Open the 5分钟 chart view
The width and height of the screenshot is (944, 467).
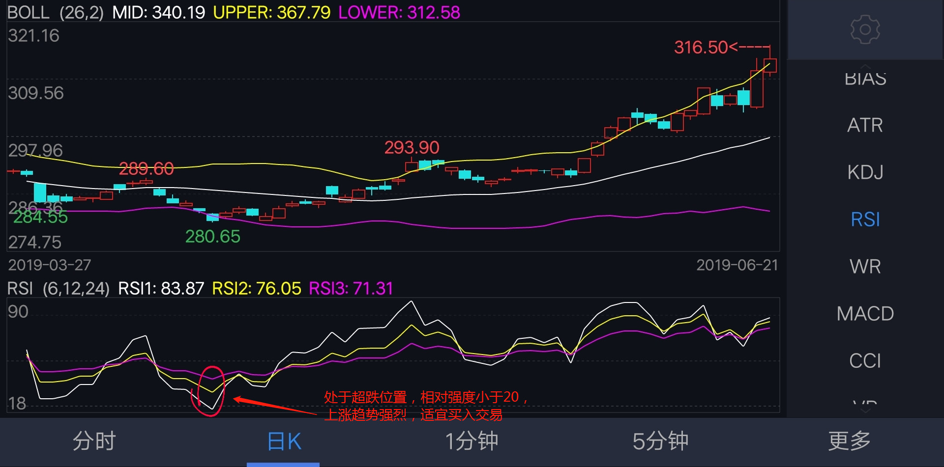point(660,441)
